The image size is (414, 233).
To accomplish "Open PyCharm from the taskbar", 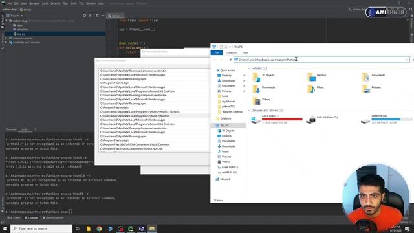I will pyautogui.click(x=131, y=228).
